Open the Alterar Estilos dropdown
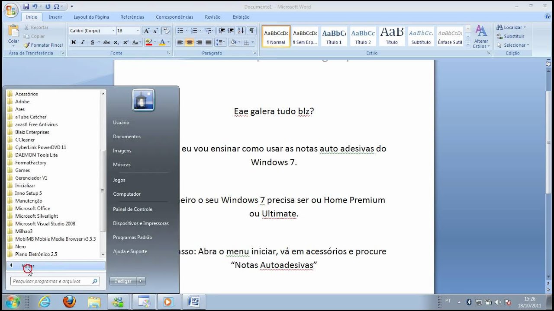 481,37
